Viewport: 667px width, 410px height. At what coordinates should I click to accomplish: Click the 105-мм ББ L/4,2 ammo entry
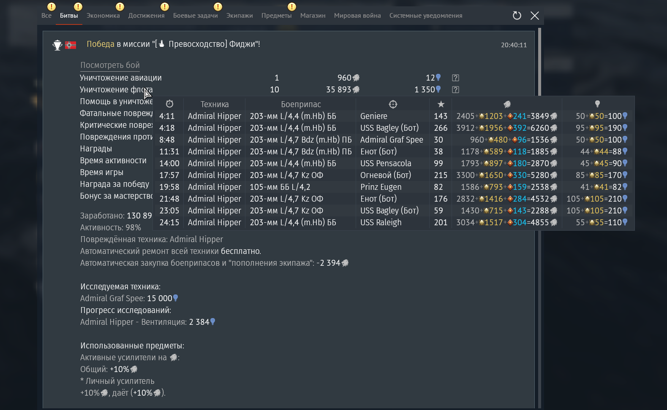[280, 187]
